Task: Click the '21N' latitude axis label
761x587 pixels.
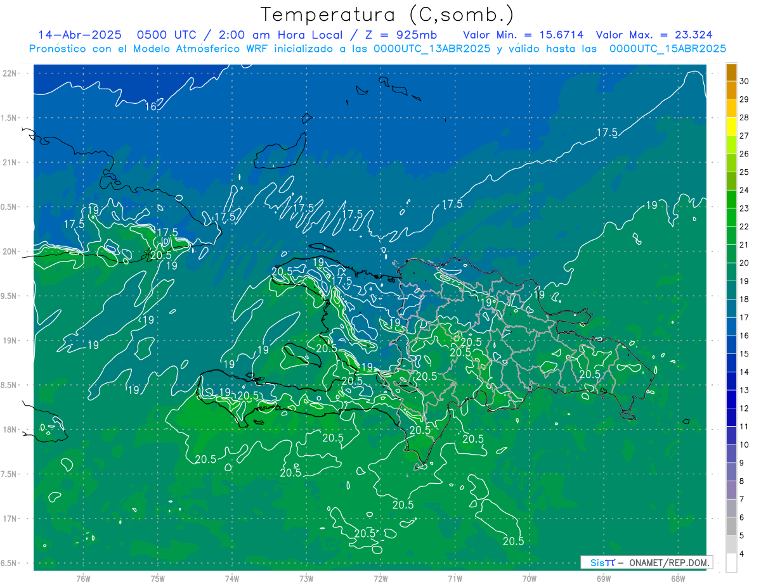Action: [x=10, y=163]
